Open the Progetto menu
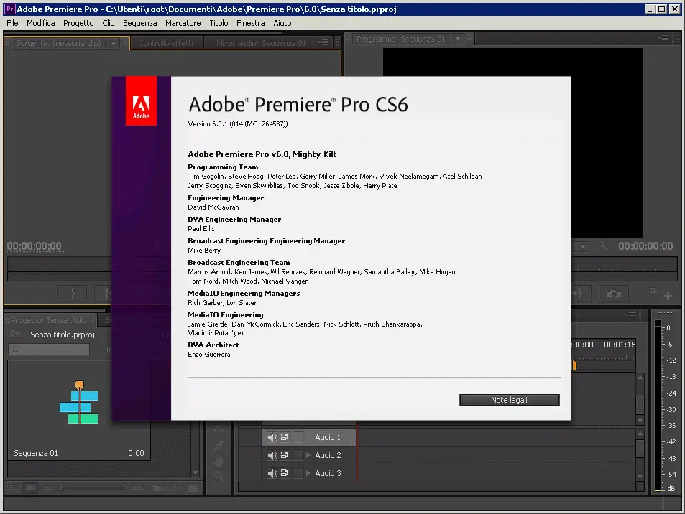 pos(78,23)
